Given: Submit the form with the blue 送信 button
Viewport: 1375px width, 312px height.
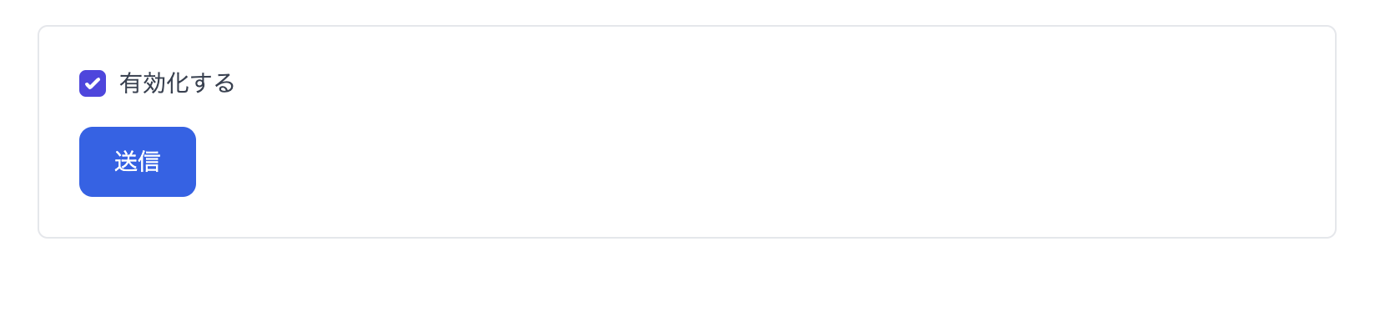Looking at the screenshot, I should (x=138, y=162).
